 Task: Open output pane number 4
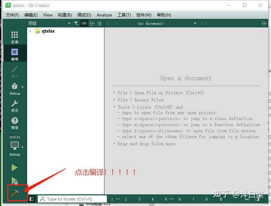153,199
